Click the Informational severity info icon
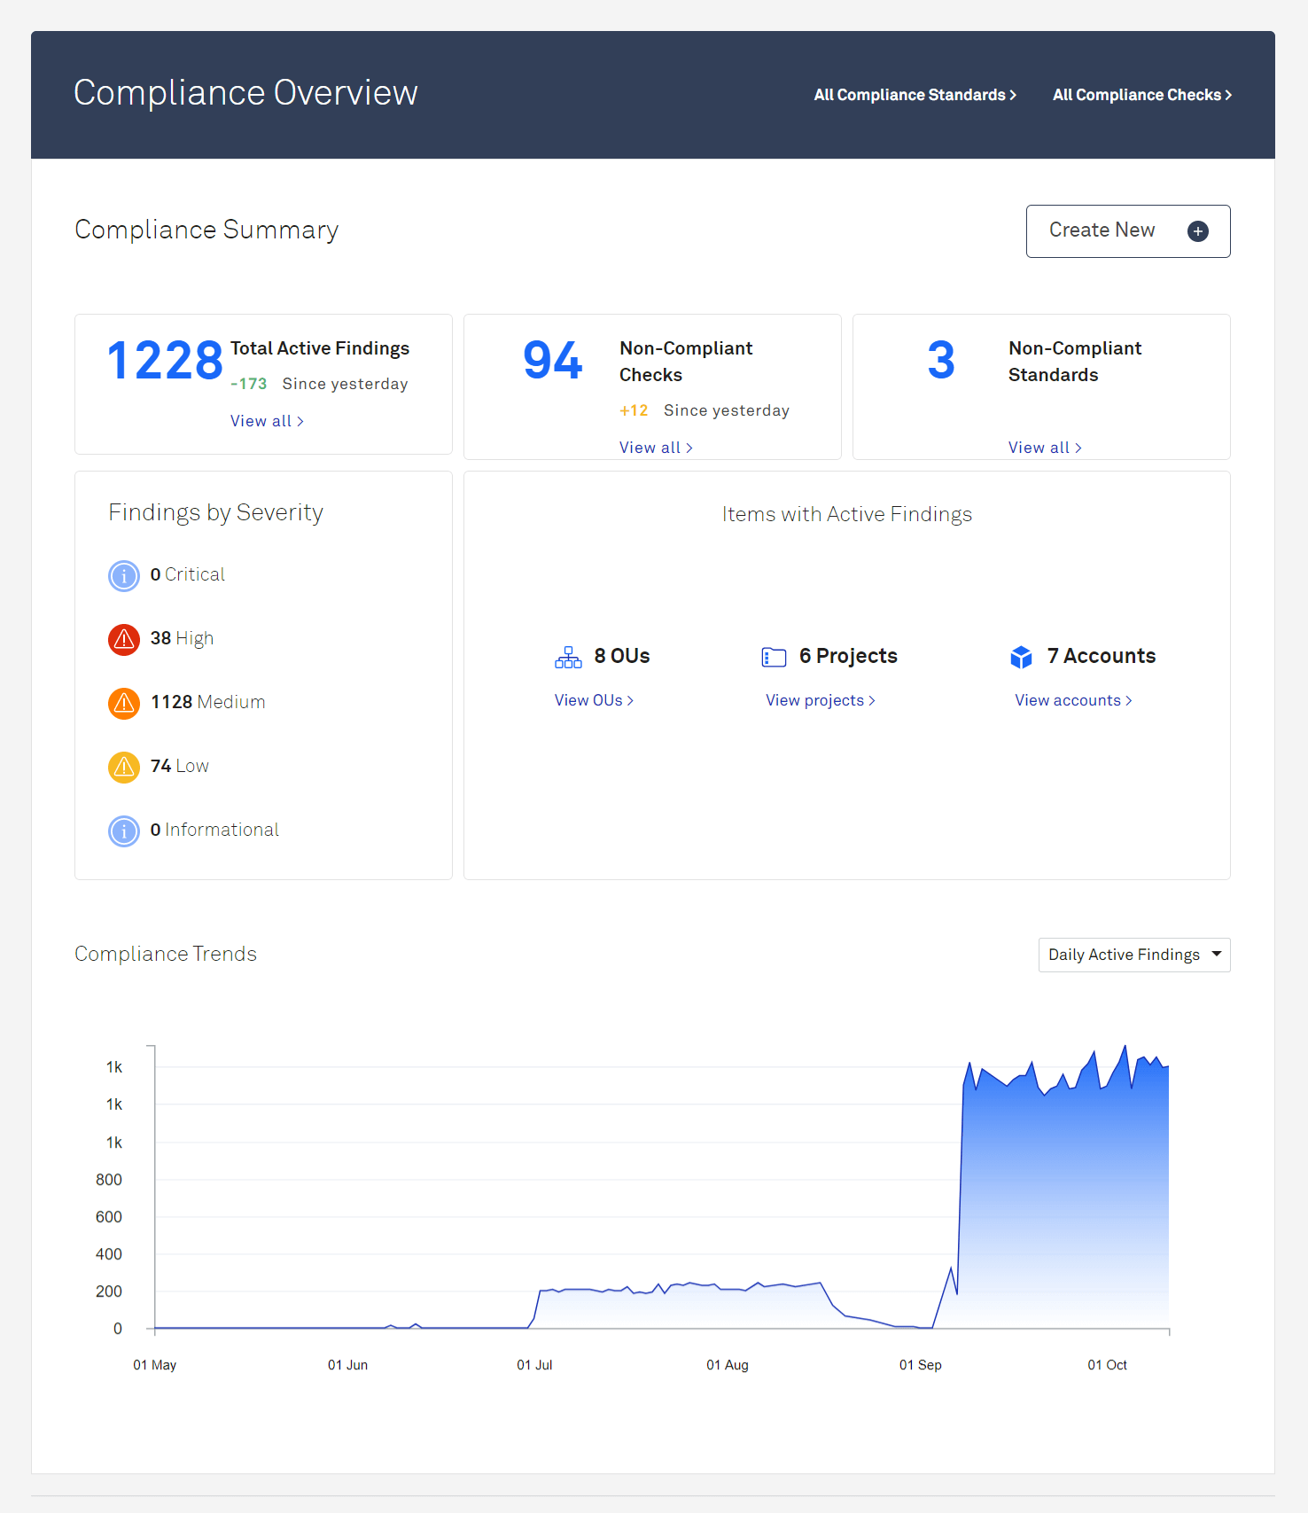1308x1513 pixels. point(124,831)
